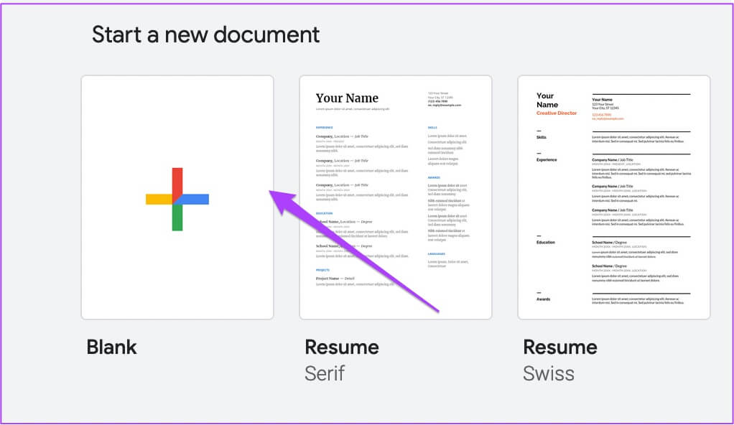Click the Resume label above Swiss
This screenshot has height=425, width=734.
tap(560, 347)
